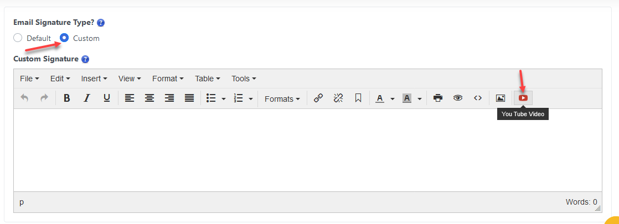Open text color picker dropdown arrow

[x=393, y=99]
